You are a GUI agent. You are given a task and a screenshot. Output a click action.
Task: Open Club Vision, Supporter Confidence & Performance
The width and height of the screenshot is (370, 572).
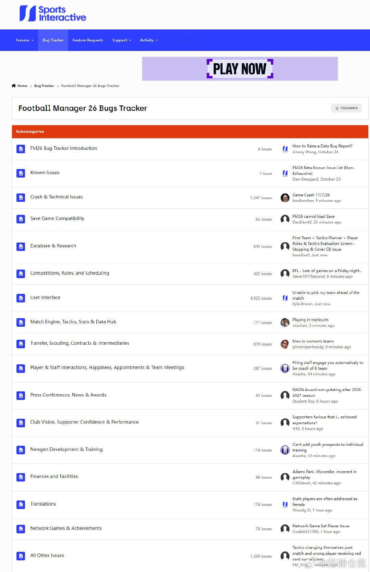point(85,422)
